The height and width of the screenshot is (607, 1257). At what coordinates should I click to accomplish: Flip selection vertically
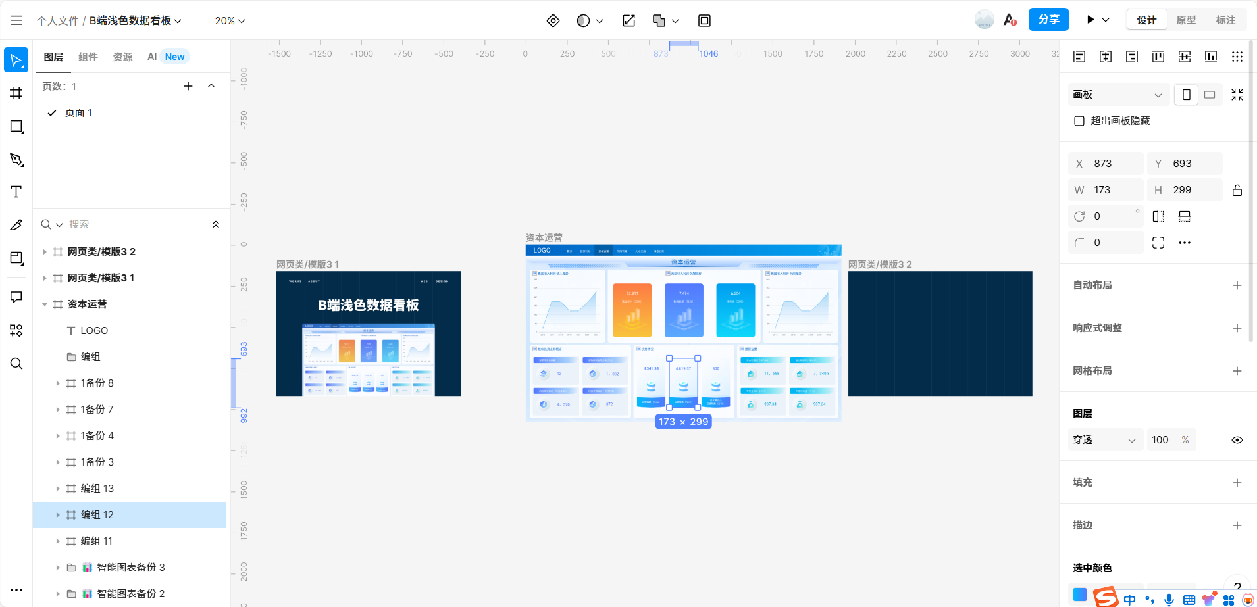click(1185, 216)
